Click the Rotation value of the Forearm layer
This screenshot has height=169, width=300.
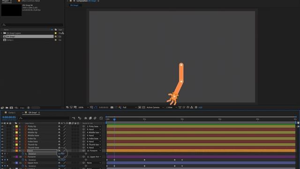(x=62, y=160)
